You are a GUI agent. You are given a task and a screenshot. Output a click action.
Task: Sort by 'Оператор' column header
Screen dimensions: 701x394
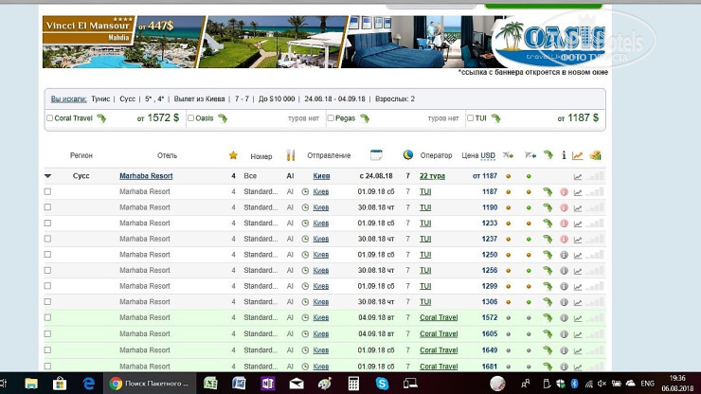pos(436,155)
